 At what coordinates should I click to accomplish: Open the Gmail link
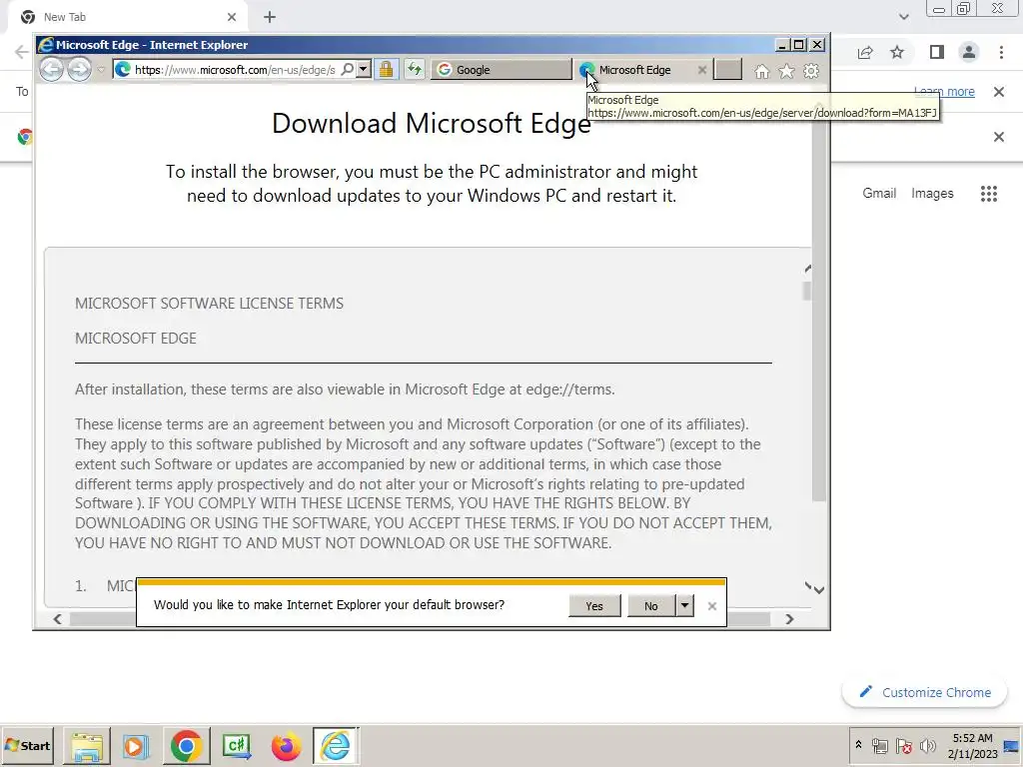pyautogui.click(x=879, y=193)
